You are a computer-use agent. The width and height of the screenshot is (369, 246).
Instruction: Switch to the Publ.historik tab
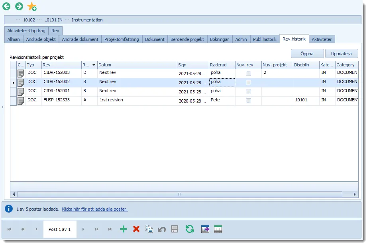[x=265, y=39]
